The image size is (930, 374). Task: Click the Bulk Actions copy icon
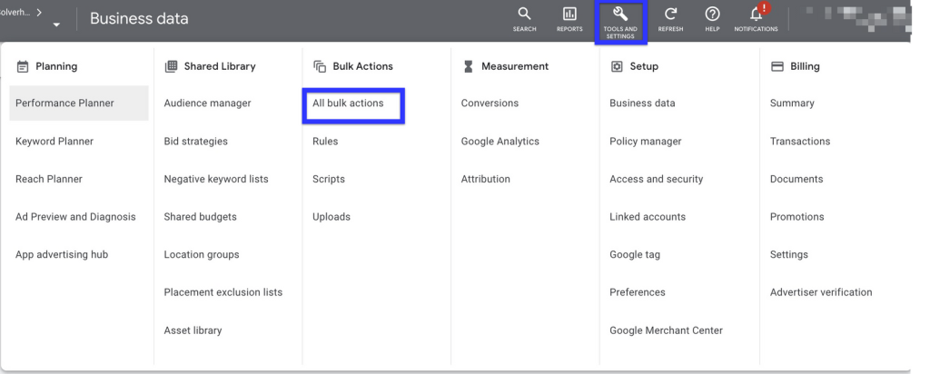320,66
